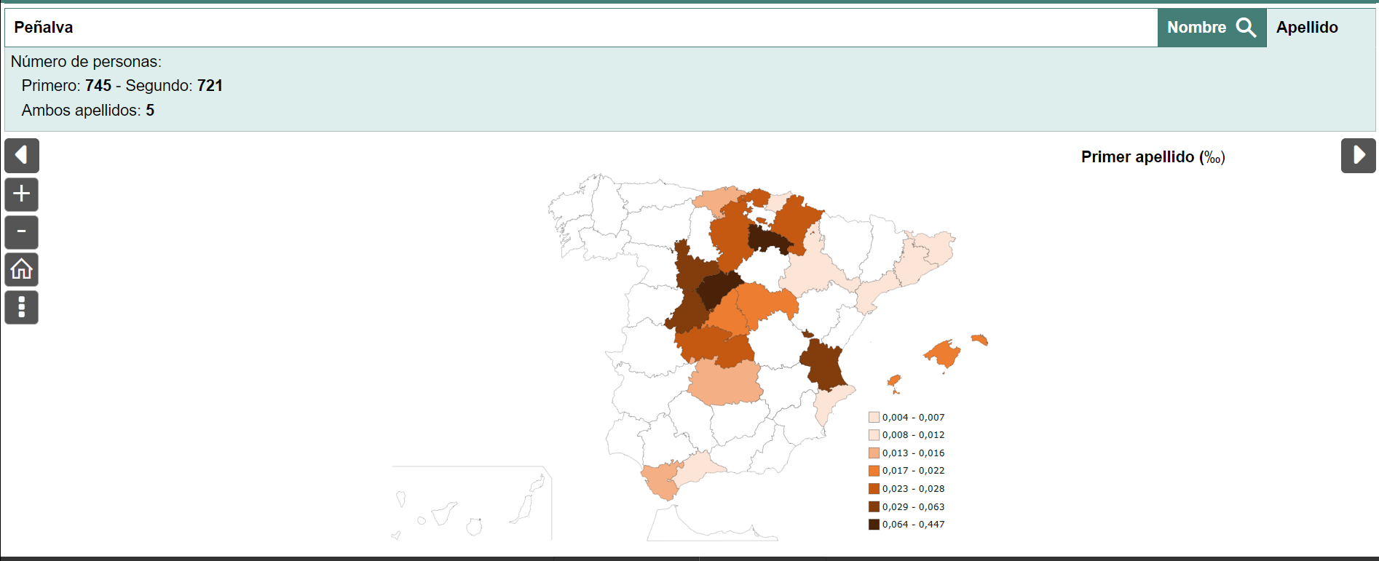
Task: Click the Primero count 745
Action: tap(98, 86)
